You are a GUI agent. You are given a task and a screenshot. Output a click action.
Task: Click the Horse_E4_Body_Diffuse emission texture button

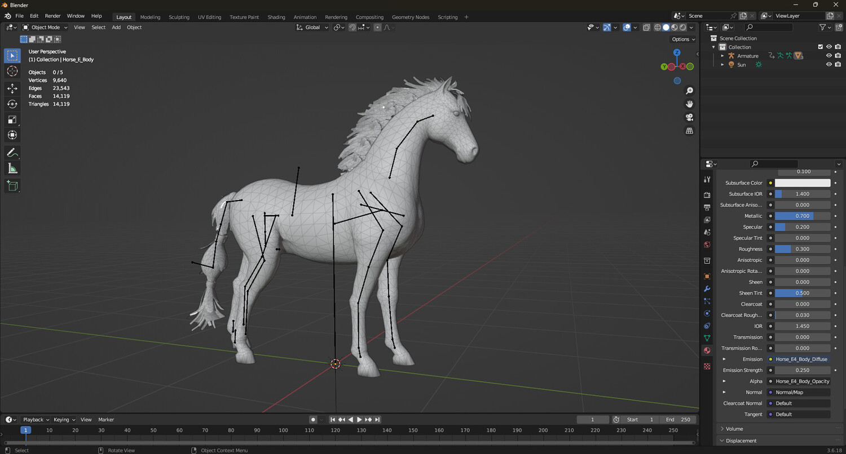click(x=802, y=359)
